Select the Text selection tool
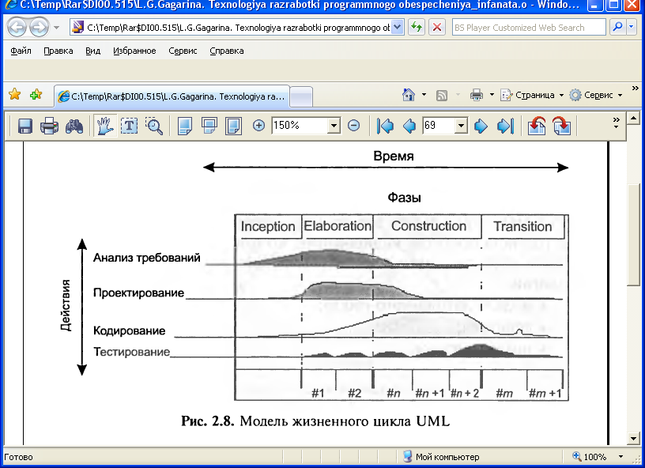This screenshot has height=468, width=645. click(130, 126)
